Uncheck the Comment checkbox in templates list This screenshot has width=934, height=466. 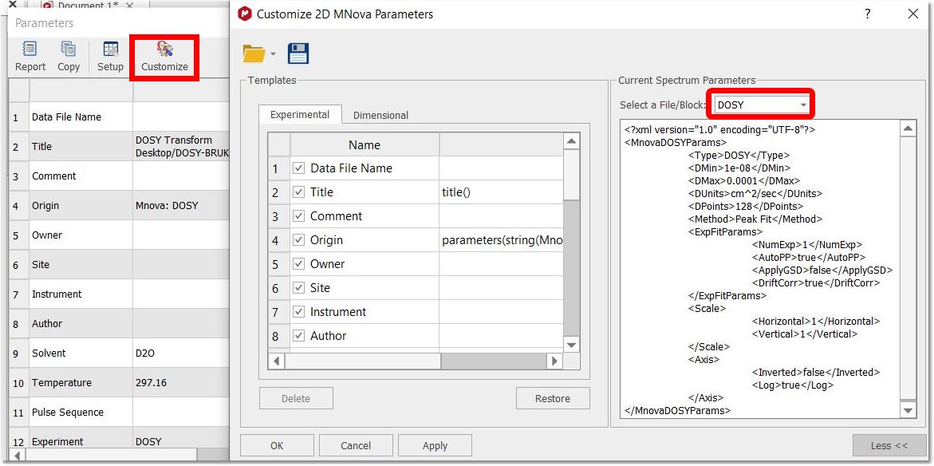[x=299, y=215]
